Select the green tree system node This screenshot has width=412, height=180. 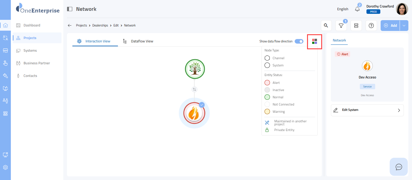tap(195, 69)
